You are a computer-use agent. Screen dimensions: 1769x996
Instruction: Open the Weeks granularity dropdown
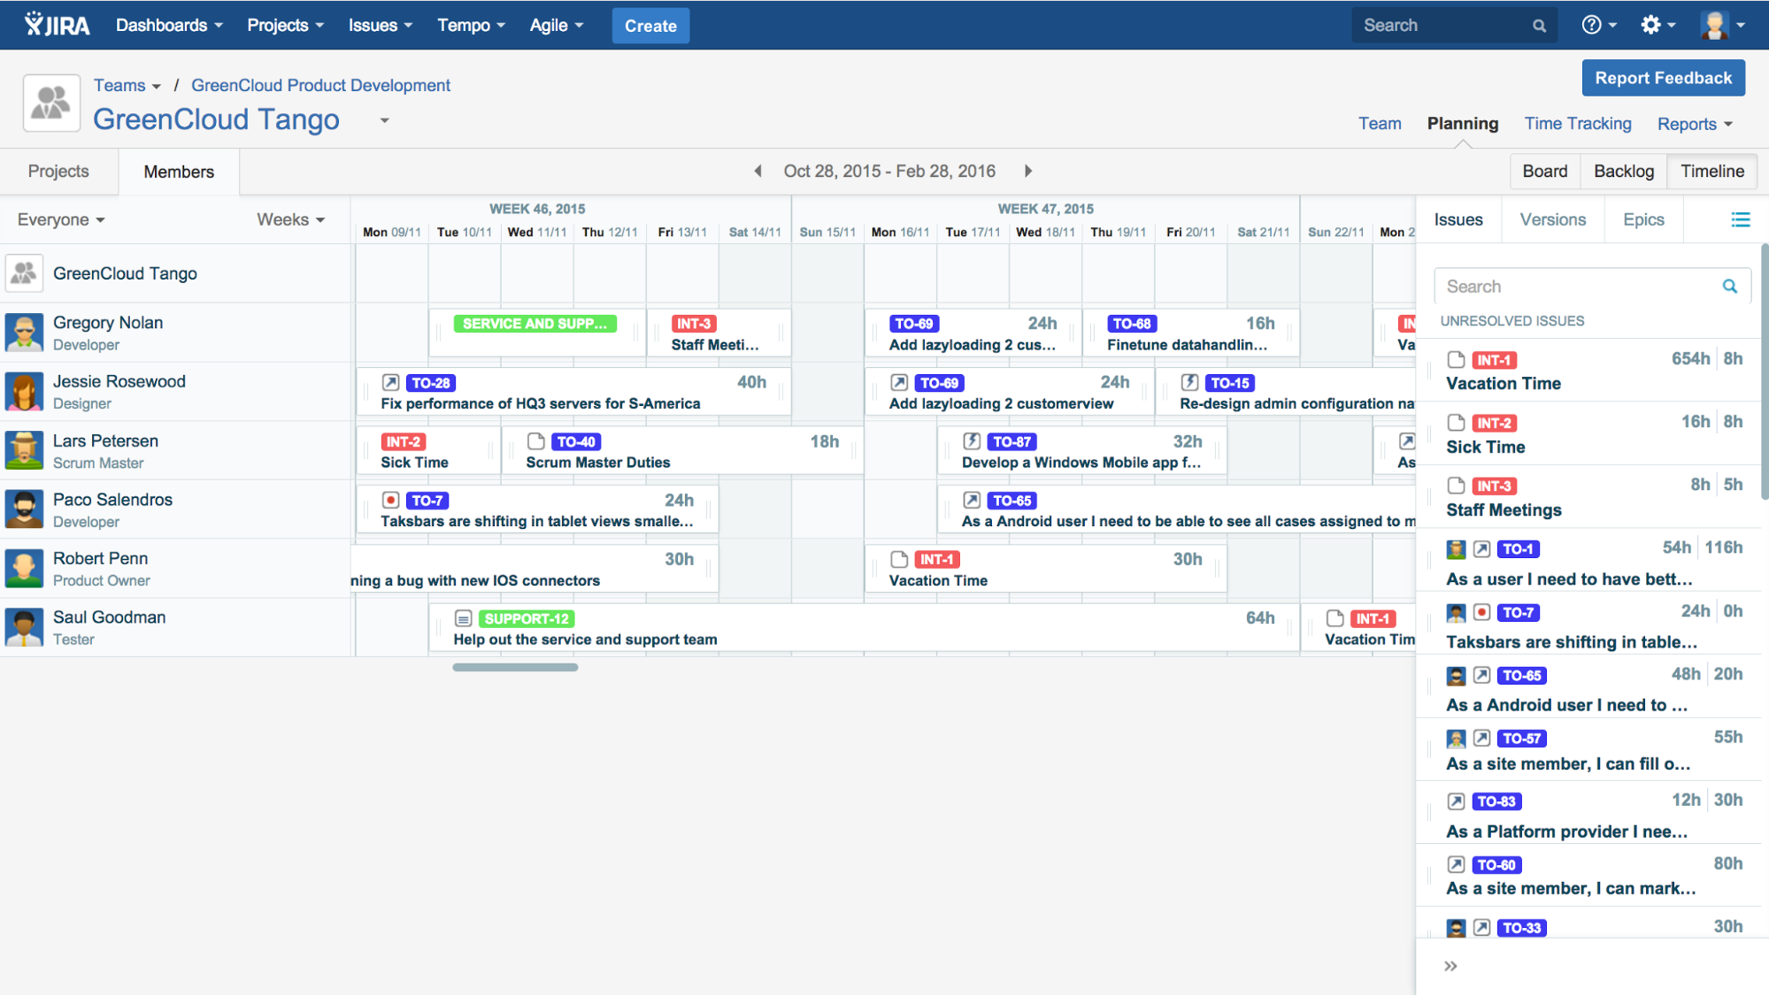(x=290, y=219)
